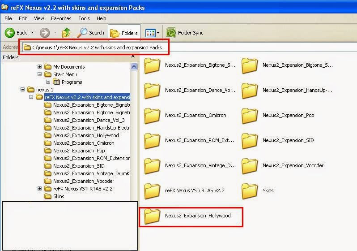Open the View menu

[x=39, y=18]
